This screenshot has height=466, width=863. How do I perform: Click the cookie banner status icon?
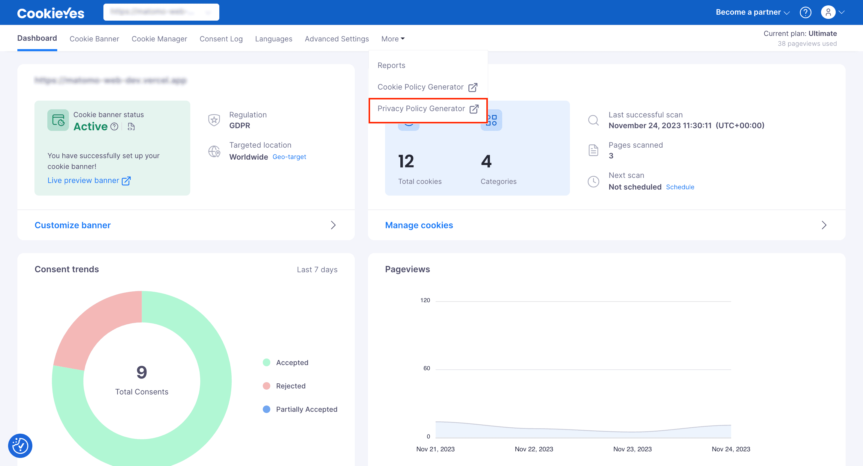coord(58,120)
